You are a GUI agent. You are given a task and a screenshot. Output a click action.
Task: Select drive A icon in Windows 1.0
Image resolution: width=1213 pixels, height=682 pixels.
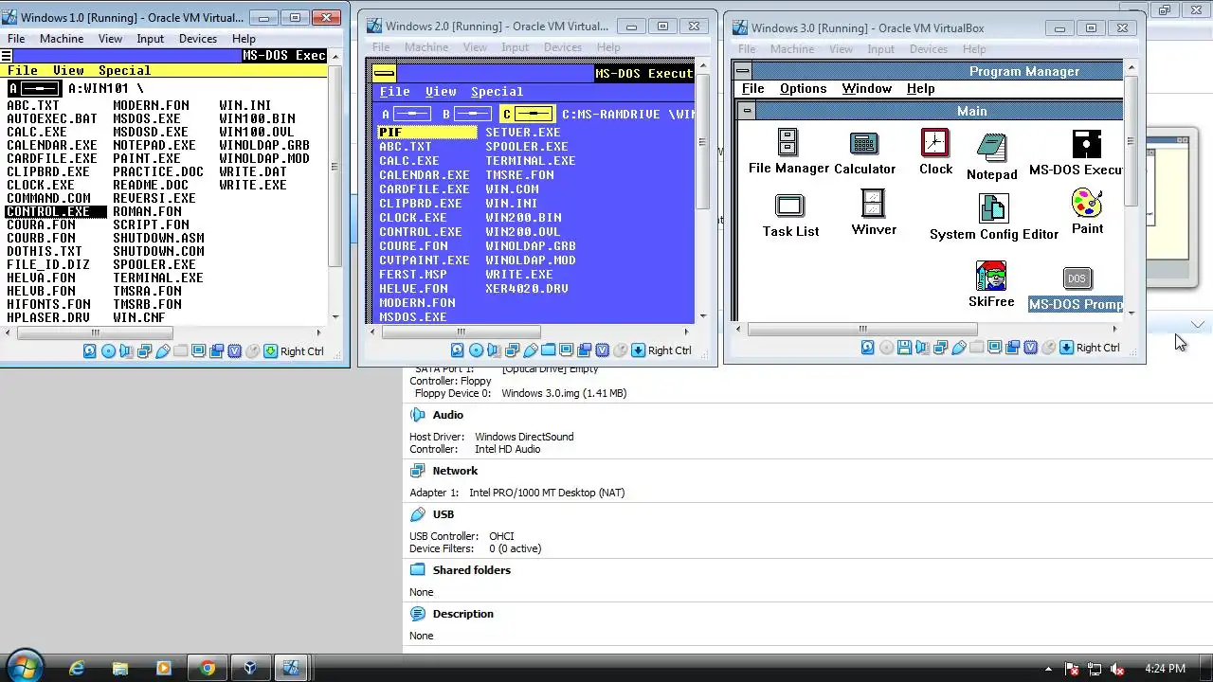pyautogui.click(x=33, y=88)
